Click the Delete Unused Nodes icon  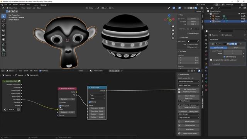[179, 134]
